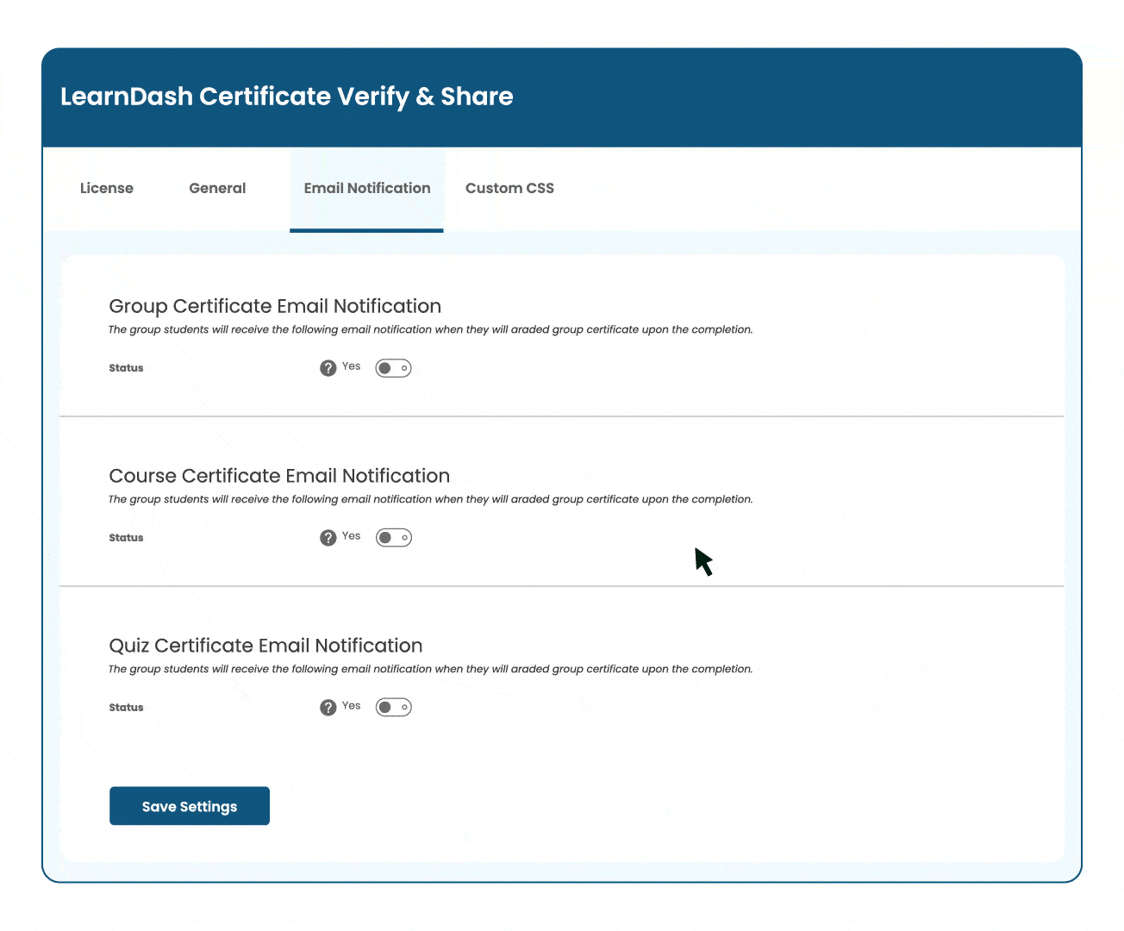1124x931 pixels.
Task: Click the Status label under Group Certificate
Action: 126,368
